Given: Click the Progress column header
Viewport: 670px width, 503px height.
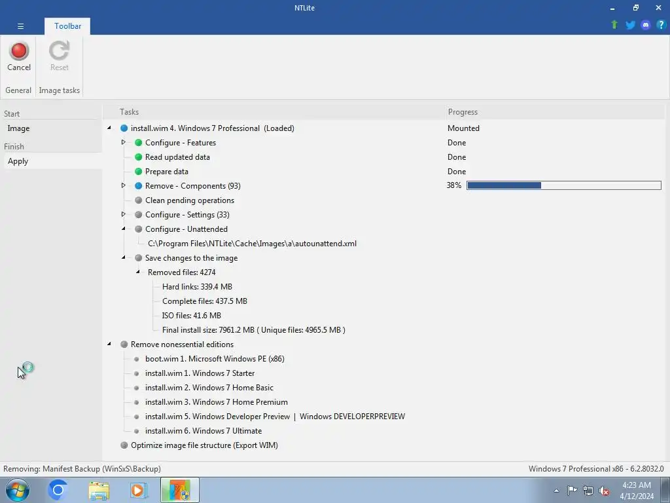Looking at the screenshot, I should (555, 112).
